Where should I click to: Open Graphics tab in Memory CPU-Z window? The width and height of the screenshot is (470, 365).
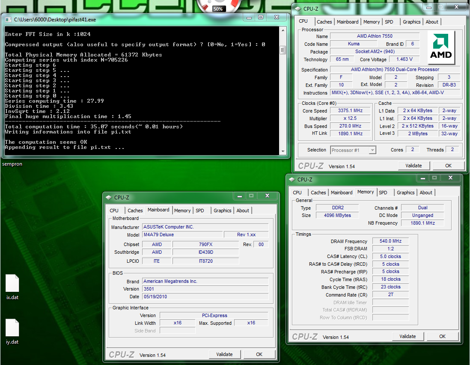405,193
